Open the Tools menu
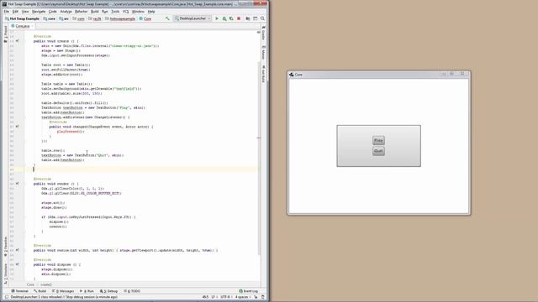Viewport: 538px width, 302px height. pos(115,11)
